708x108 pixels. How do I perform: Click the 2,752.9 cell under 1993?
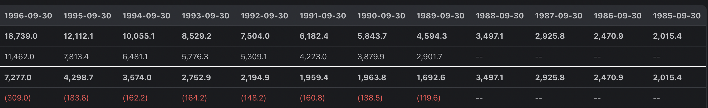click(196, 77)
